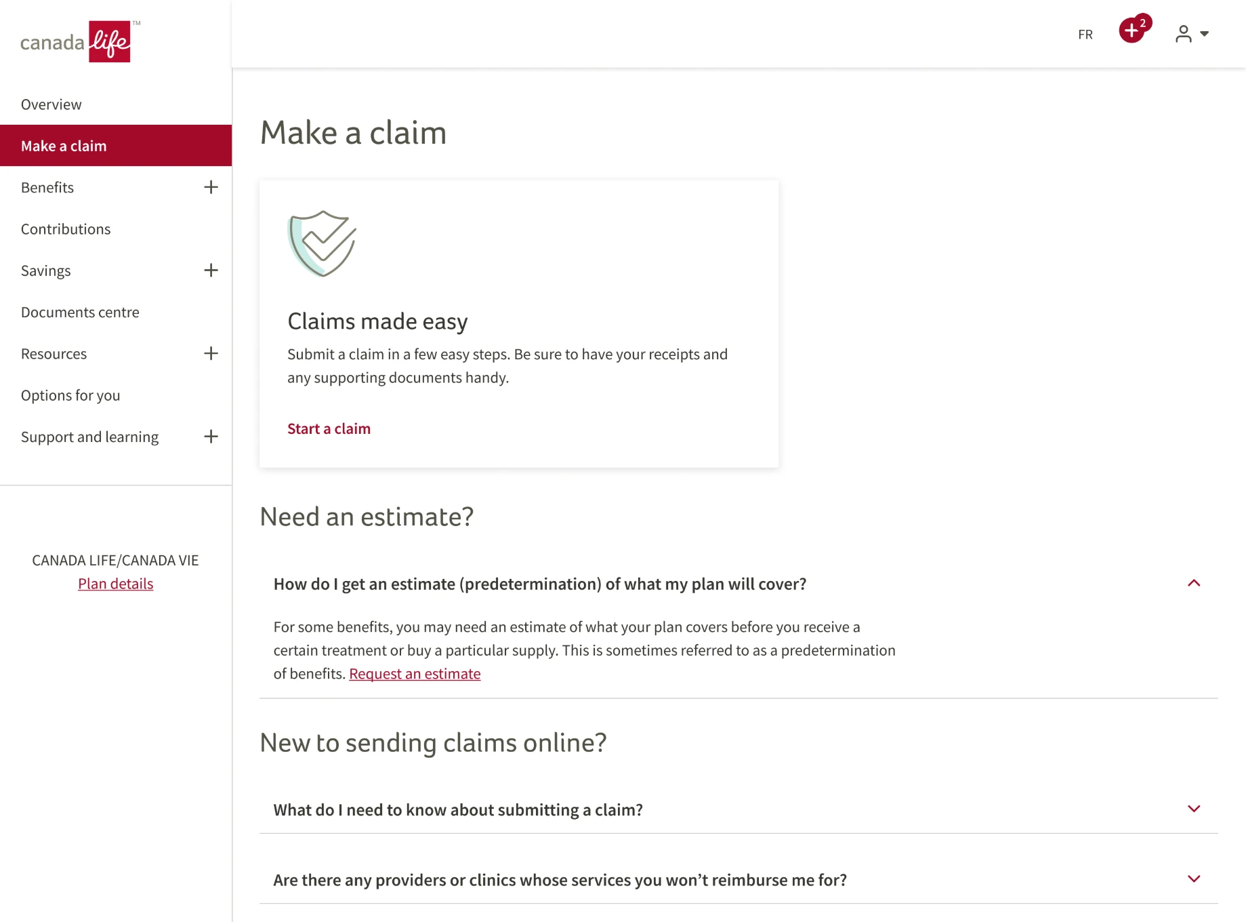Open the user profile account menu

click(x=1192, y=34)
